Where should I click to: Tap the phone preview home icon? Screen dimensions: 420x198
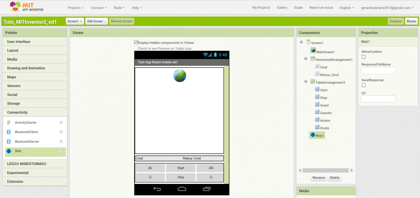tap(182, 189)
